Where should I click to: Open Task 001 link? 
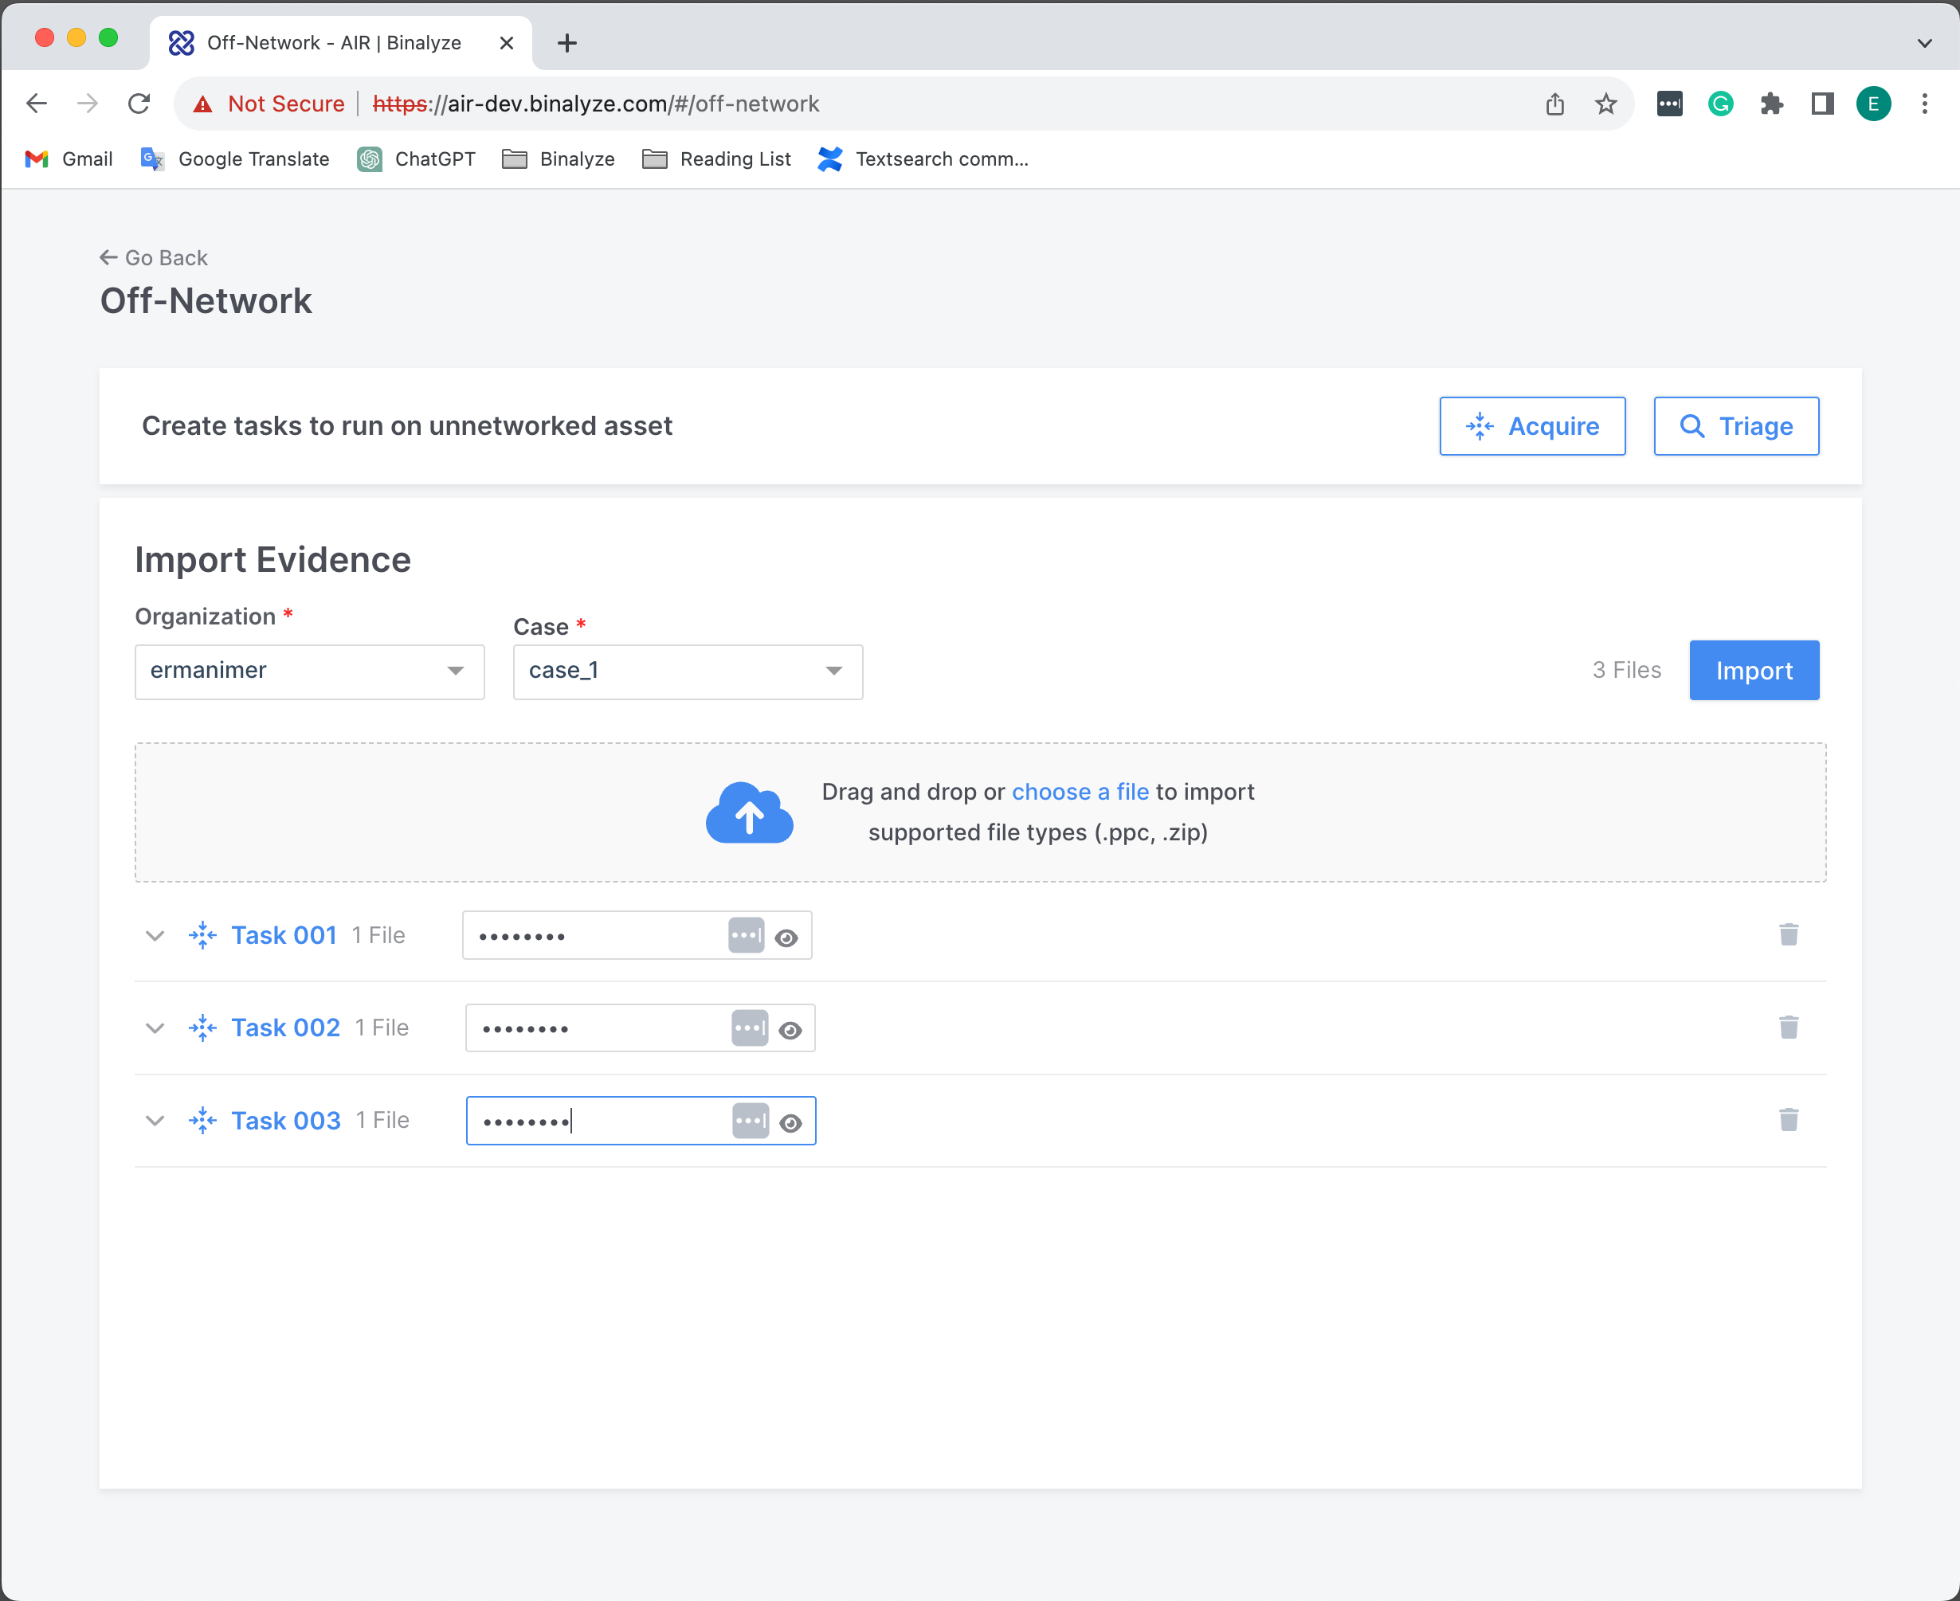click(x=283, y=935)
